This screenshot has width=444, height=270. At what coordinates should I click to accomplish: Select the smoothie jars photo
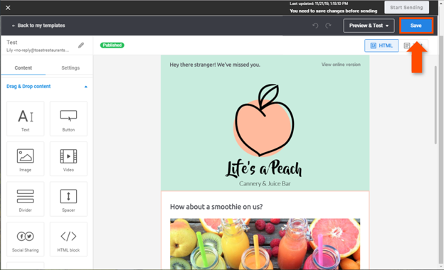(265, 244)
